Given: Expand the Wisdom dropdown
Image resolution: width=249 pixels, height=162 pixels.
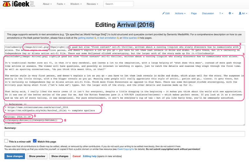Looking at the screenshot, I should pos(76,4).
